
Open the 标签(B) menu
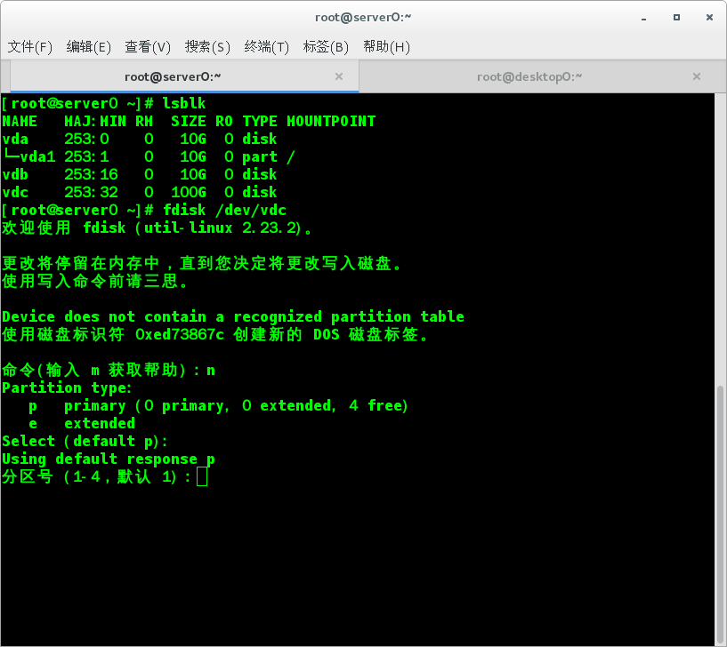tap(326, 47)
